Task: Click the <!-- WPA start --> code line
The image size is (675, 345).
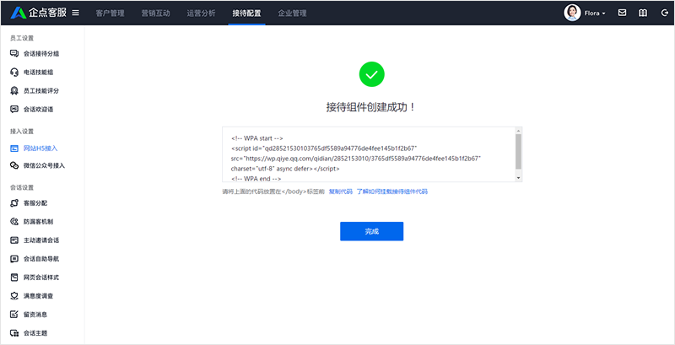Action: pyautogui.click(x=256, y=138)
